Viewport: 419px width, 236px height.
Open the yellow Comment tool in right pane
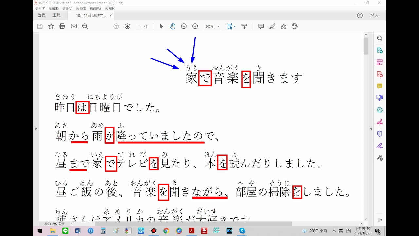[380, 86]
